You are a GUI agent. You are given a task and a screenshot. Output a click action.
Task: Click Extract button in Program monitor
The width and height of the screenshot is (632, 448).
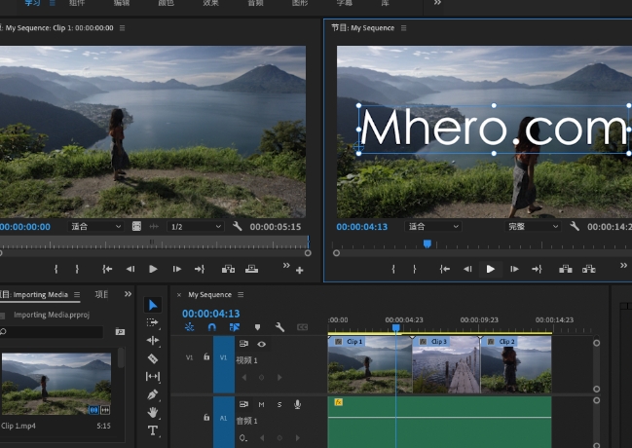[x=589, y=269]
